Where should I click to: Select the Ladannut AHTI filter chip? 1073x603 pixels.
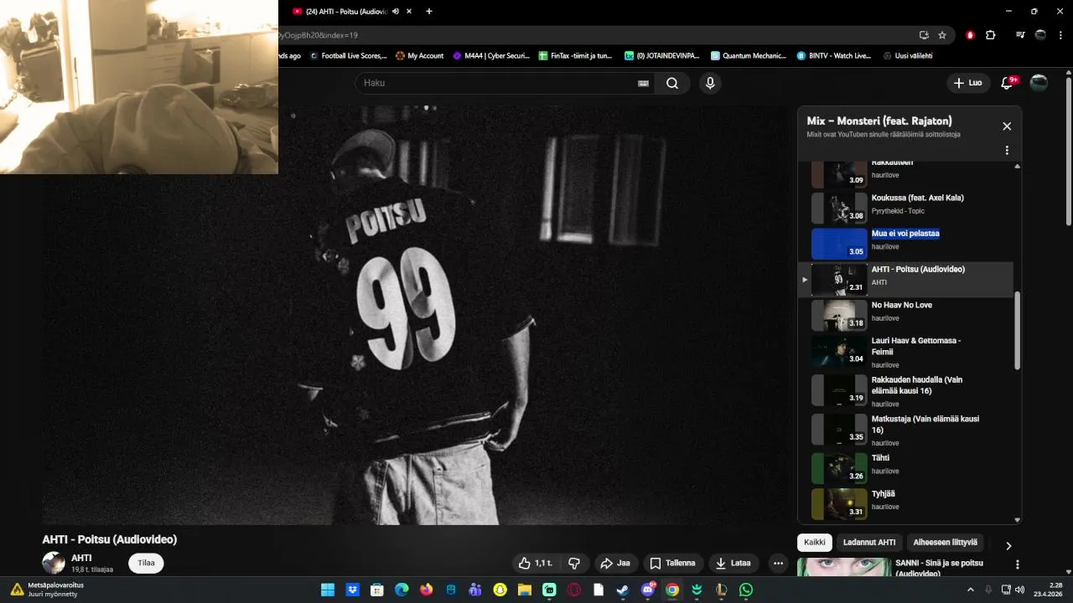tap(869, 543)
